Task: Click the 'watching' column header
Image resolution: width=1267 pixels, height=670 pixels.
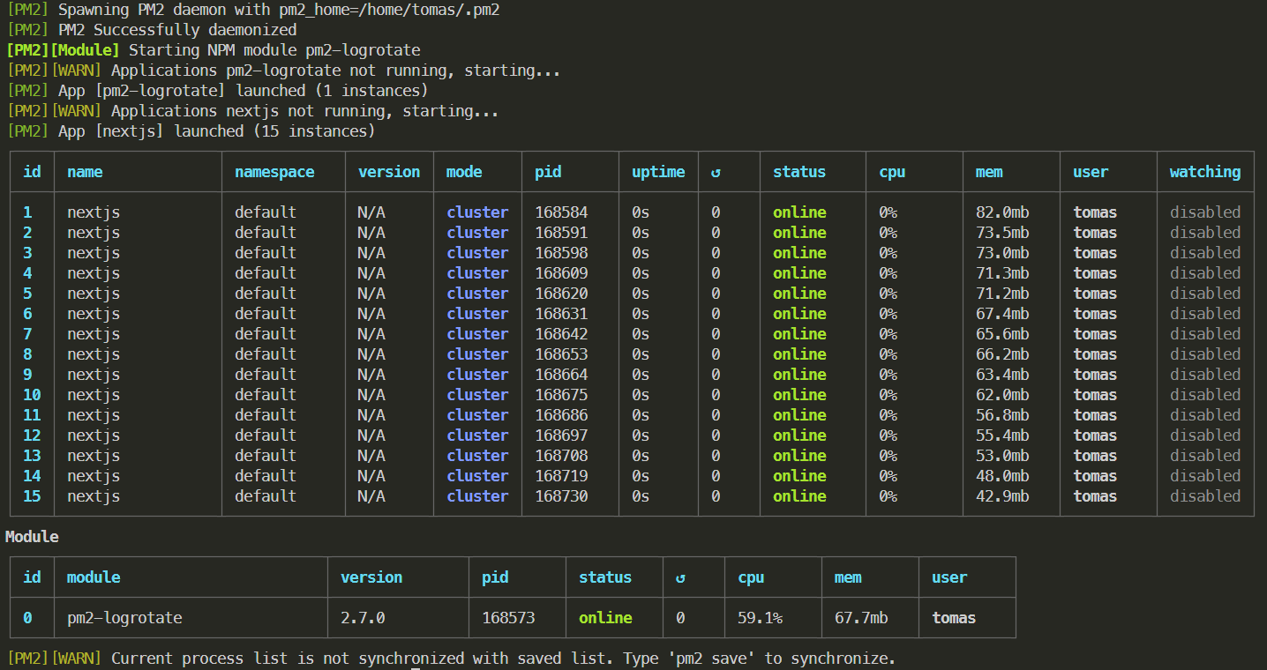Action: [x=1204, y=172]
